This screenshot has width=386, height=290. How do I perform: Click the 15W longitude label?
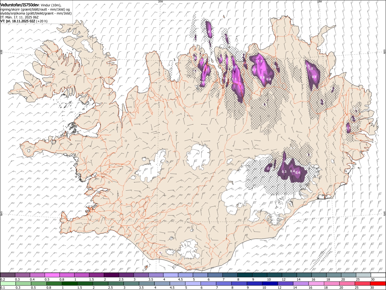pyautogui.click(x=319, y=2)
